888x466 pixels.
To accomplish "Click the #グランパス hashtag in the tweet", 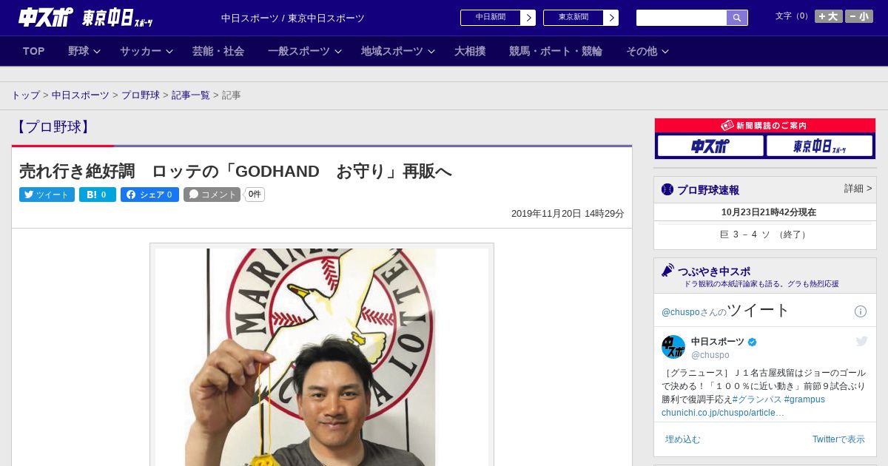I will coord(757,399).
